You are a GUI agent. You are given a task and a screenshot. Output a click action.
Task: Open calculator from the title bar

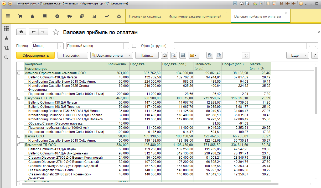coord(268,4)
